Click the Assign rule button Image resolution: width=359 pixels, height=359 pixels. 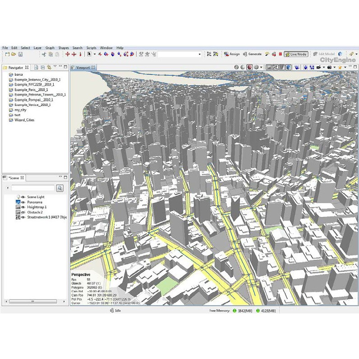click(232, 54)
